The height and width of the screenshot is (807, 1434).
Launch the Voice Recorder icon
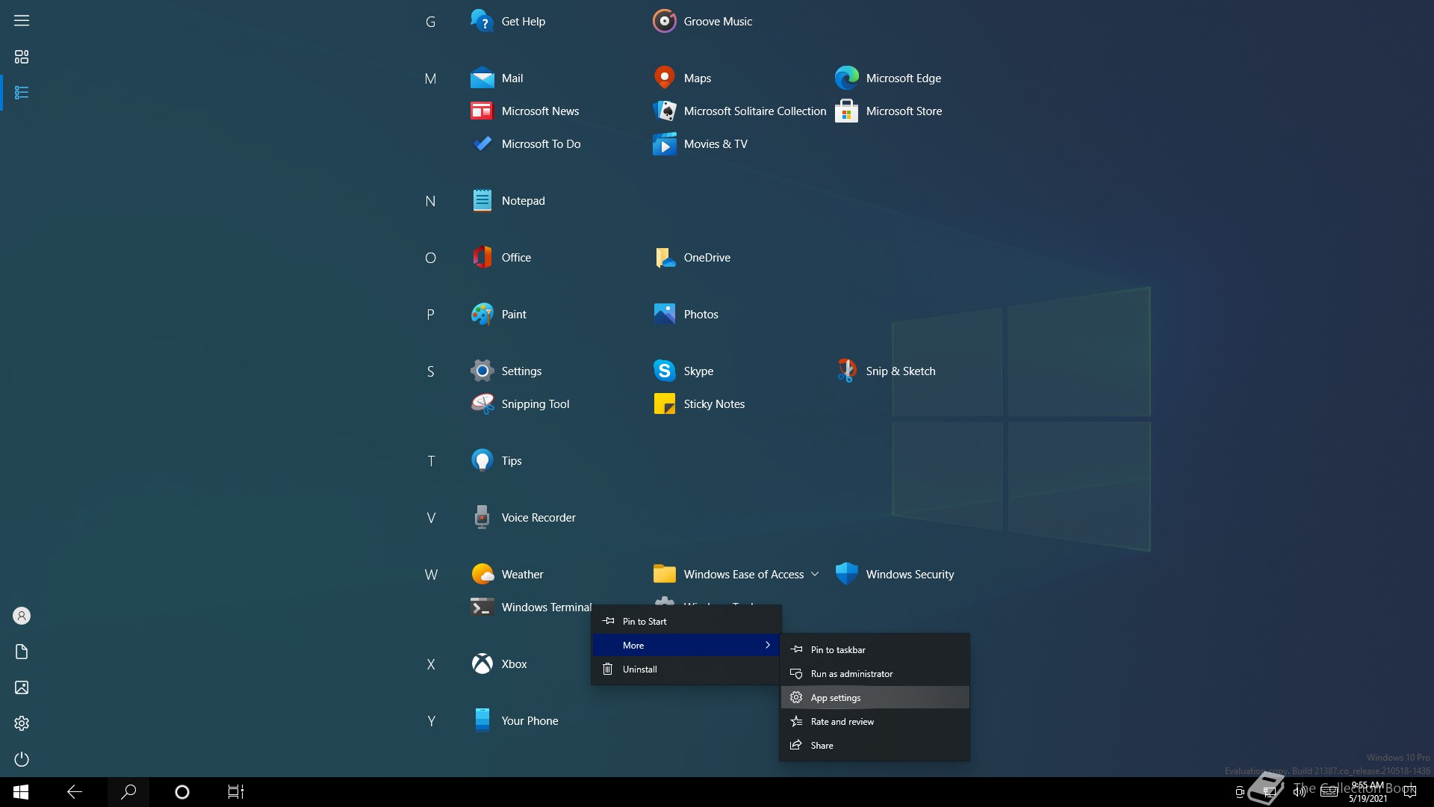tap(482, 517)
